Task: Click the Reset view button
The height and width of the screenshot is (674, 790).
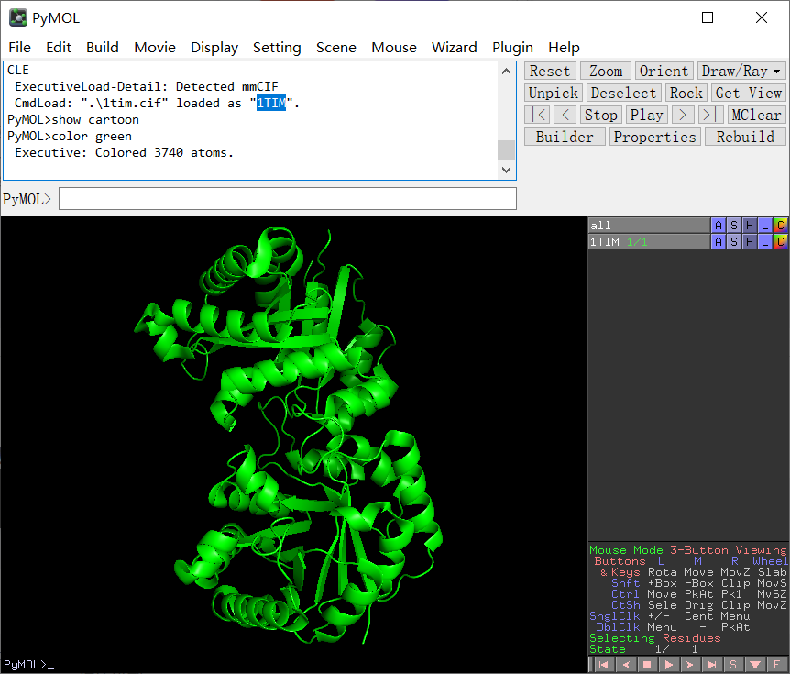Action: [x=550, y=72]
